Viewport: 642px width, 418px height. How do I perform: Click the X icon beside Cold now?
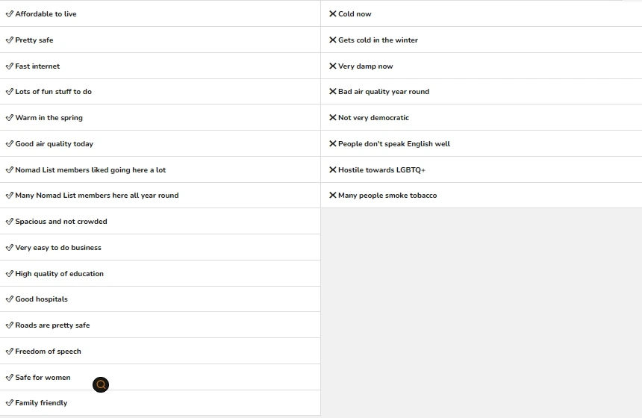tap(333, 14)
